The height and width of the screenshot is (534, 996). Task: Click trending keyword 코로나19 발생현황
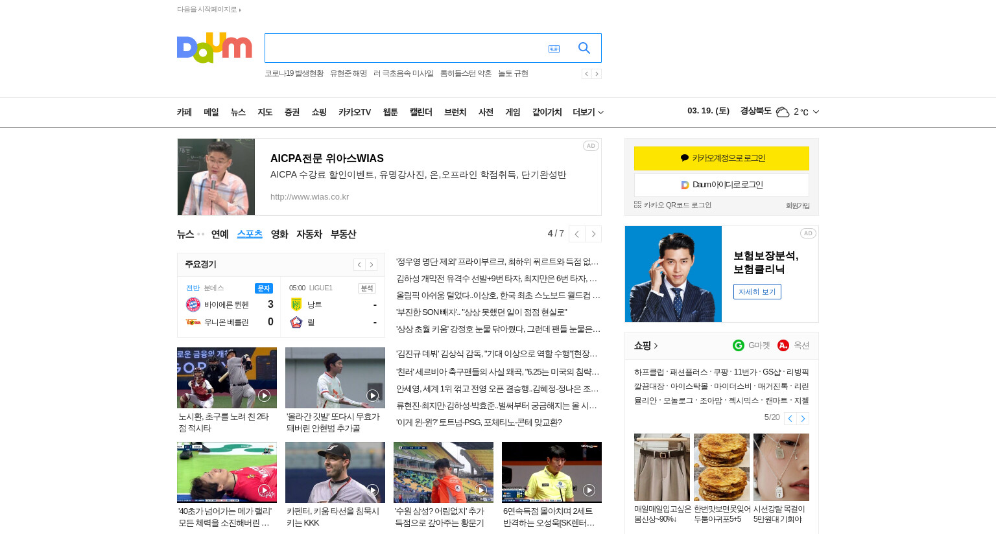tap(294, 74)
